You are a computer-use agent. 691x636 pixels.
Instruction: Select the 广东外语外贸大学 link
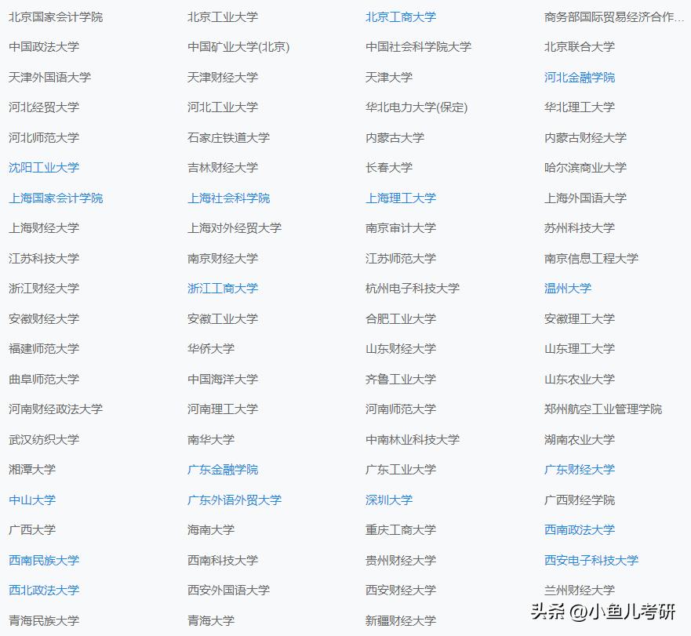235,500
